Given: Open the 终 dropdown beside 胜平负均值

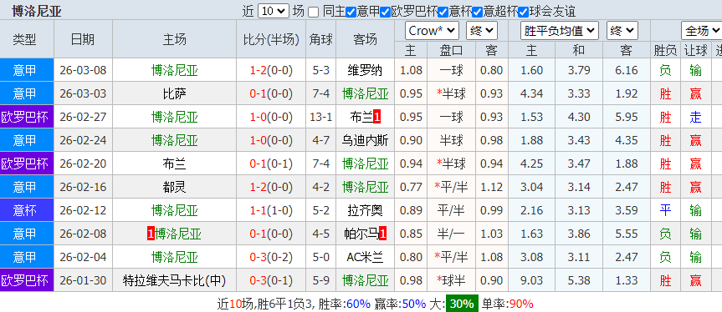Looking at the screenshot, I should pyautogui.click(x=622, y=31).
